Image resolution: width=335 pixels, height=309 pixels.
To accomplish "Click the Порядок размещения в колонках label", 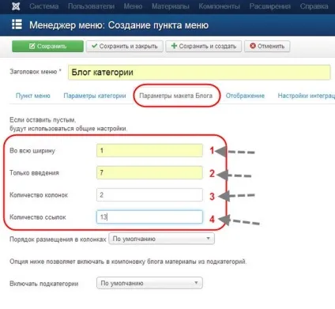I will [58, 239].
